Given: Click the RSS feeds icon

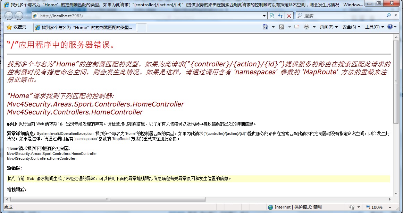Looking at the screenshot, I should (282, 27).
